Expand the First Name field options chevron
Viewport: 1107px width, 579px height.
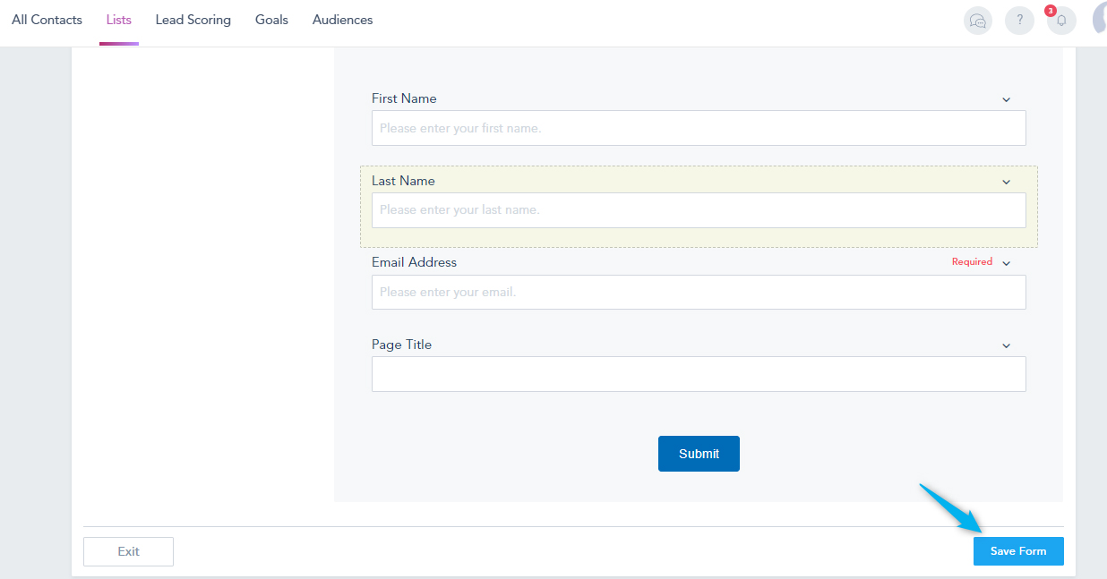click(x=1006, y=99)
